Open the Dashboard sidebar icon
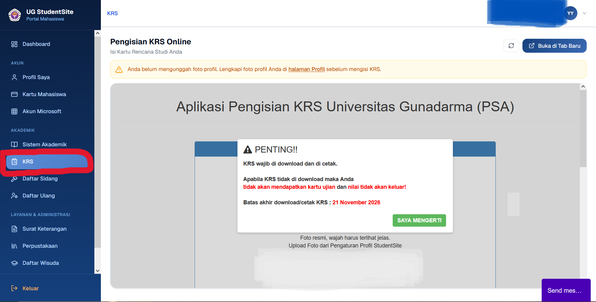 coord(14,44)
